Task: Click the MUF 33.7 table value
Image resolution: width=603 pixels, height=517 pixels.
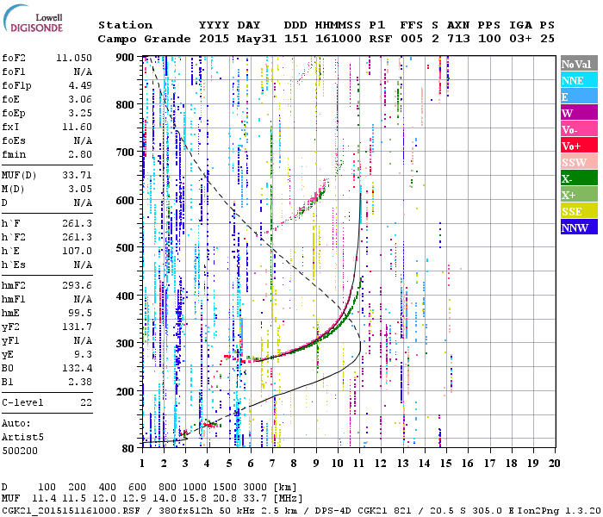Action: point(255,499)
